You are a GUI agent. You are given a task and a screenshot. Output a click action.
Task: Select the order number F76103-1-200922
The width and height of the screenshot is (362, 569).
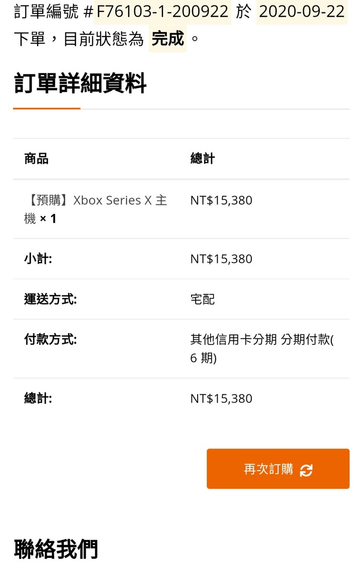(x=162, y=12)
